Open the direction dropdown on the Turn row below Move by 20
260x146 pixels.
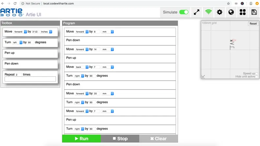(x=79, y=102)
